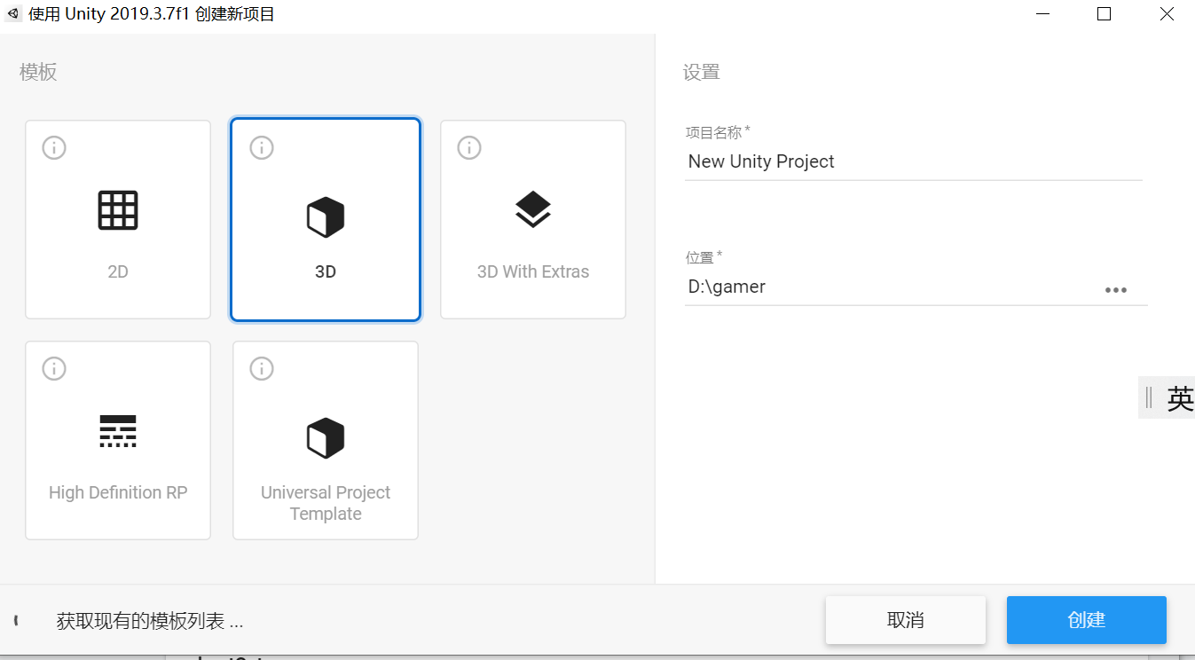
Task: Select the High Definition RP label
Action: click(118, 492)
